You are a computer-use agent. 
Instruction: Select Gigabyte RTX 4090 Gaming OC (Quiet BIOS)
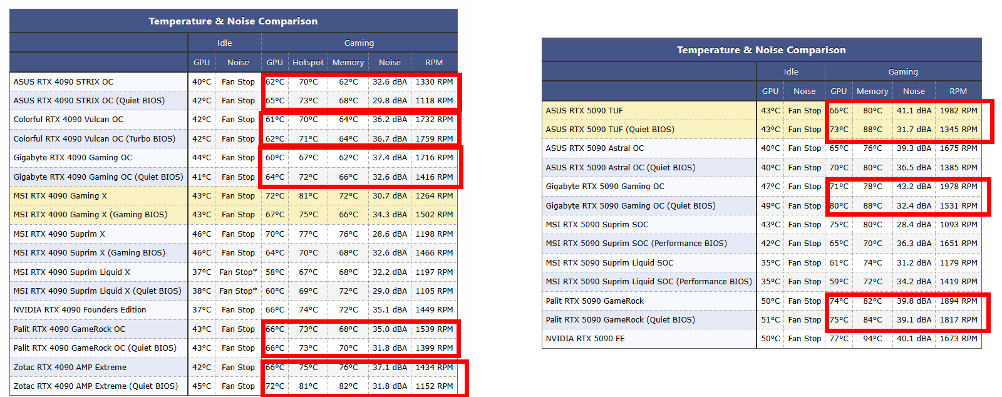[x=98, y=177]
